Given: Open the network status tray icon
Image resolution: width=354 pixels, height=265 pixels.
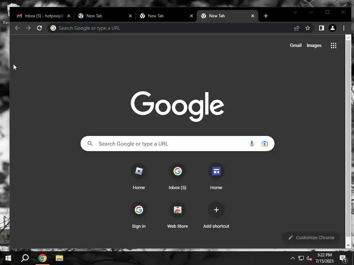Looking at the screenshot, I should point(301,258).
